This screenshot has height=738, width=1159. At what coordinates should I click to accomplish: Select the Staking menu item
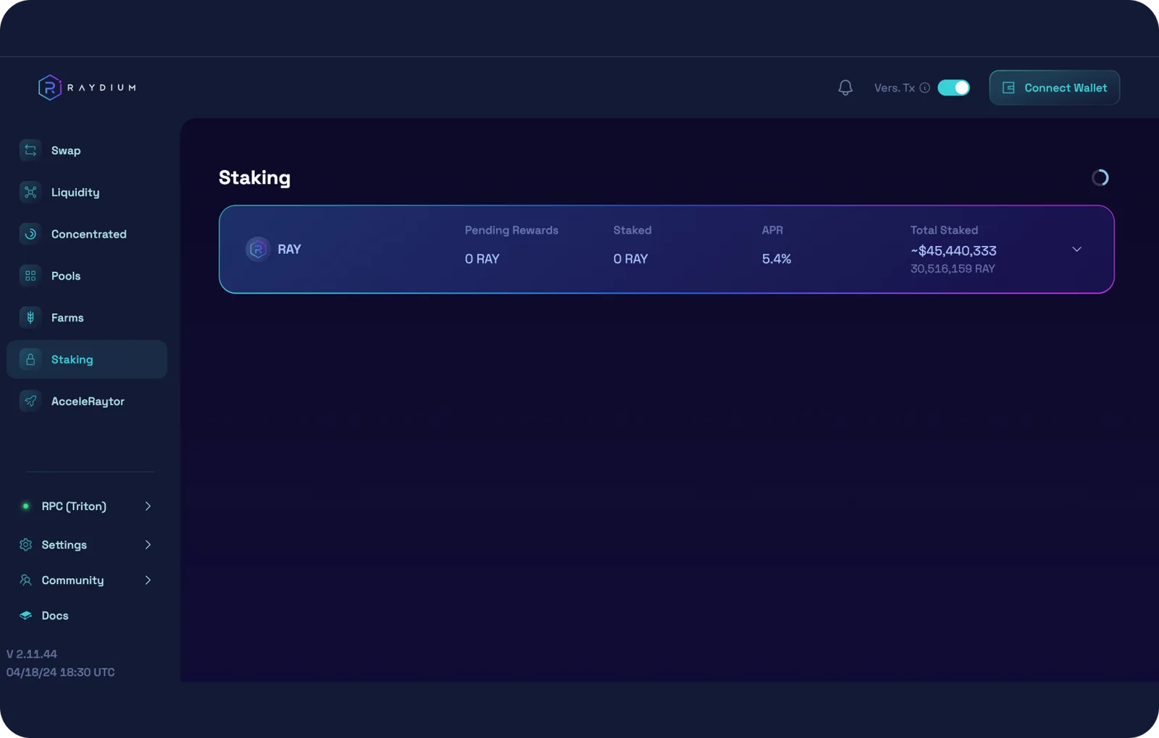coord(87,360)
